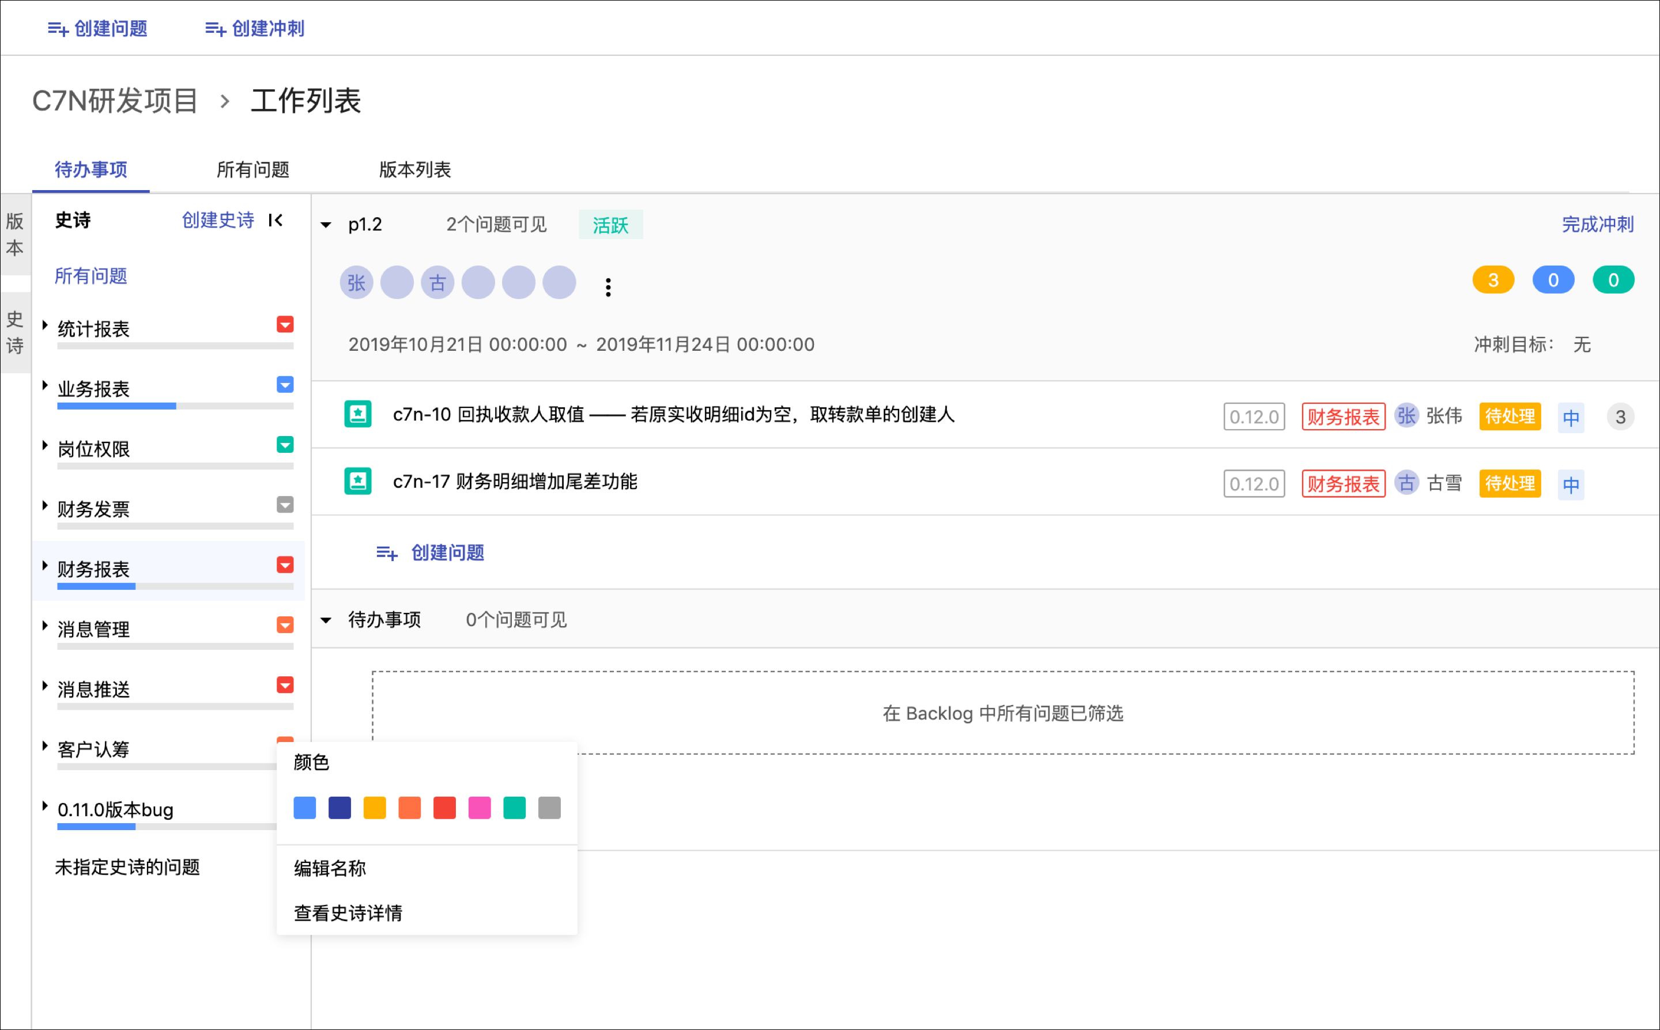Click the 创建史诗 link
Screen dimensions: 1660x1030
[218, 220]
